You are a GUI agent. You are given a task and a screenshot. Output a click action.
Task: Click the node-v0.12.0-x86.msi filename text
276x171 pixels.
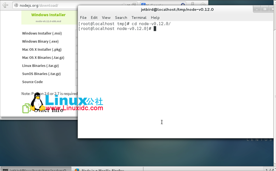(x=48, y=21)
